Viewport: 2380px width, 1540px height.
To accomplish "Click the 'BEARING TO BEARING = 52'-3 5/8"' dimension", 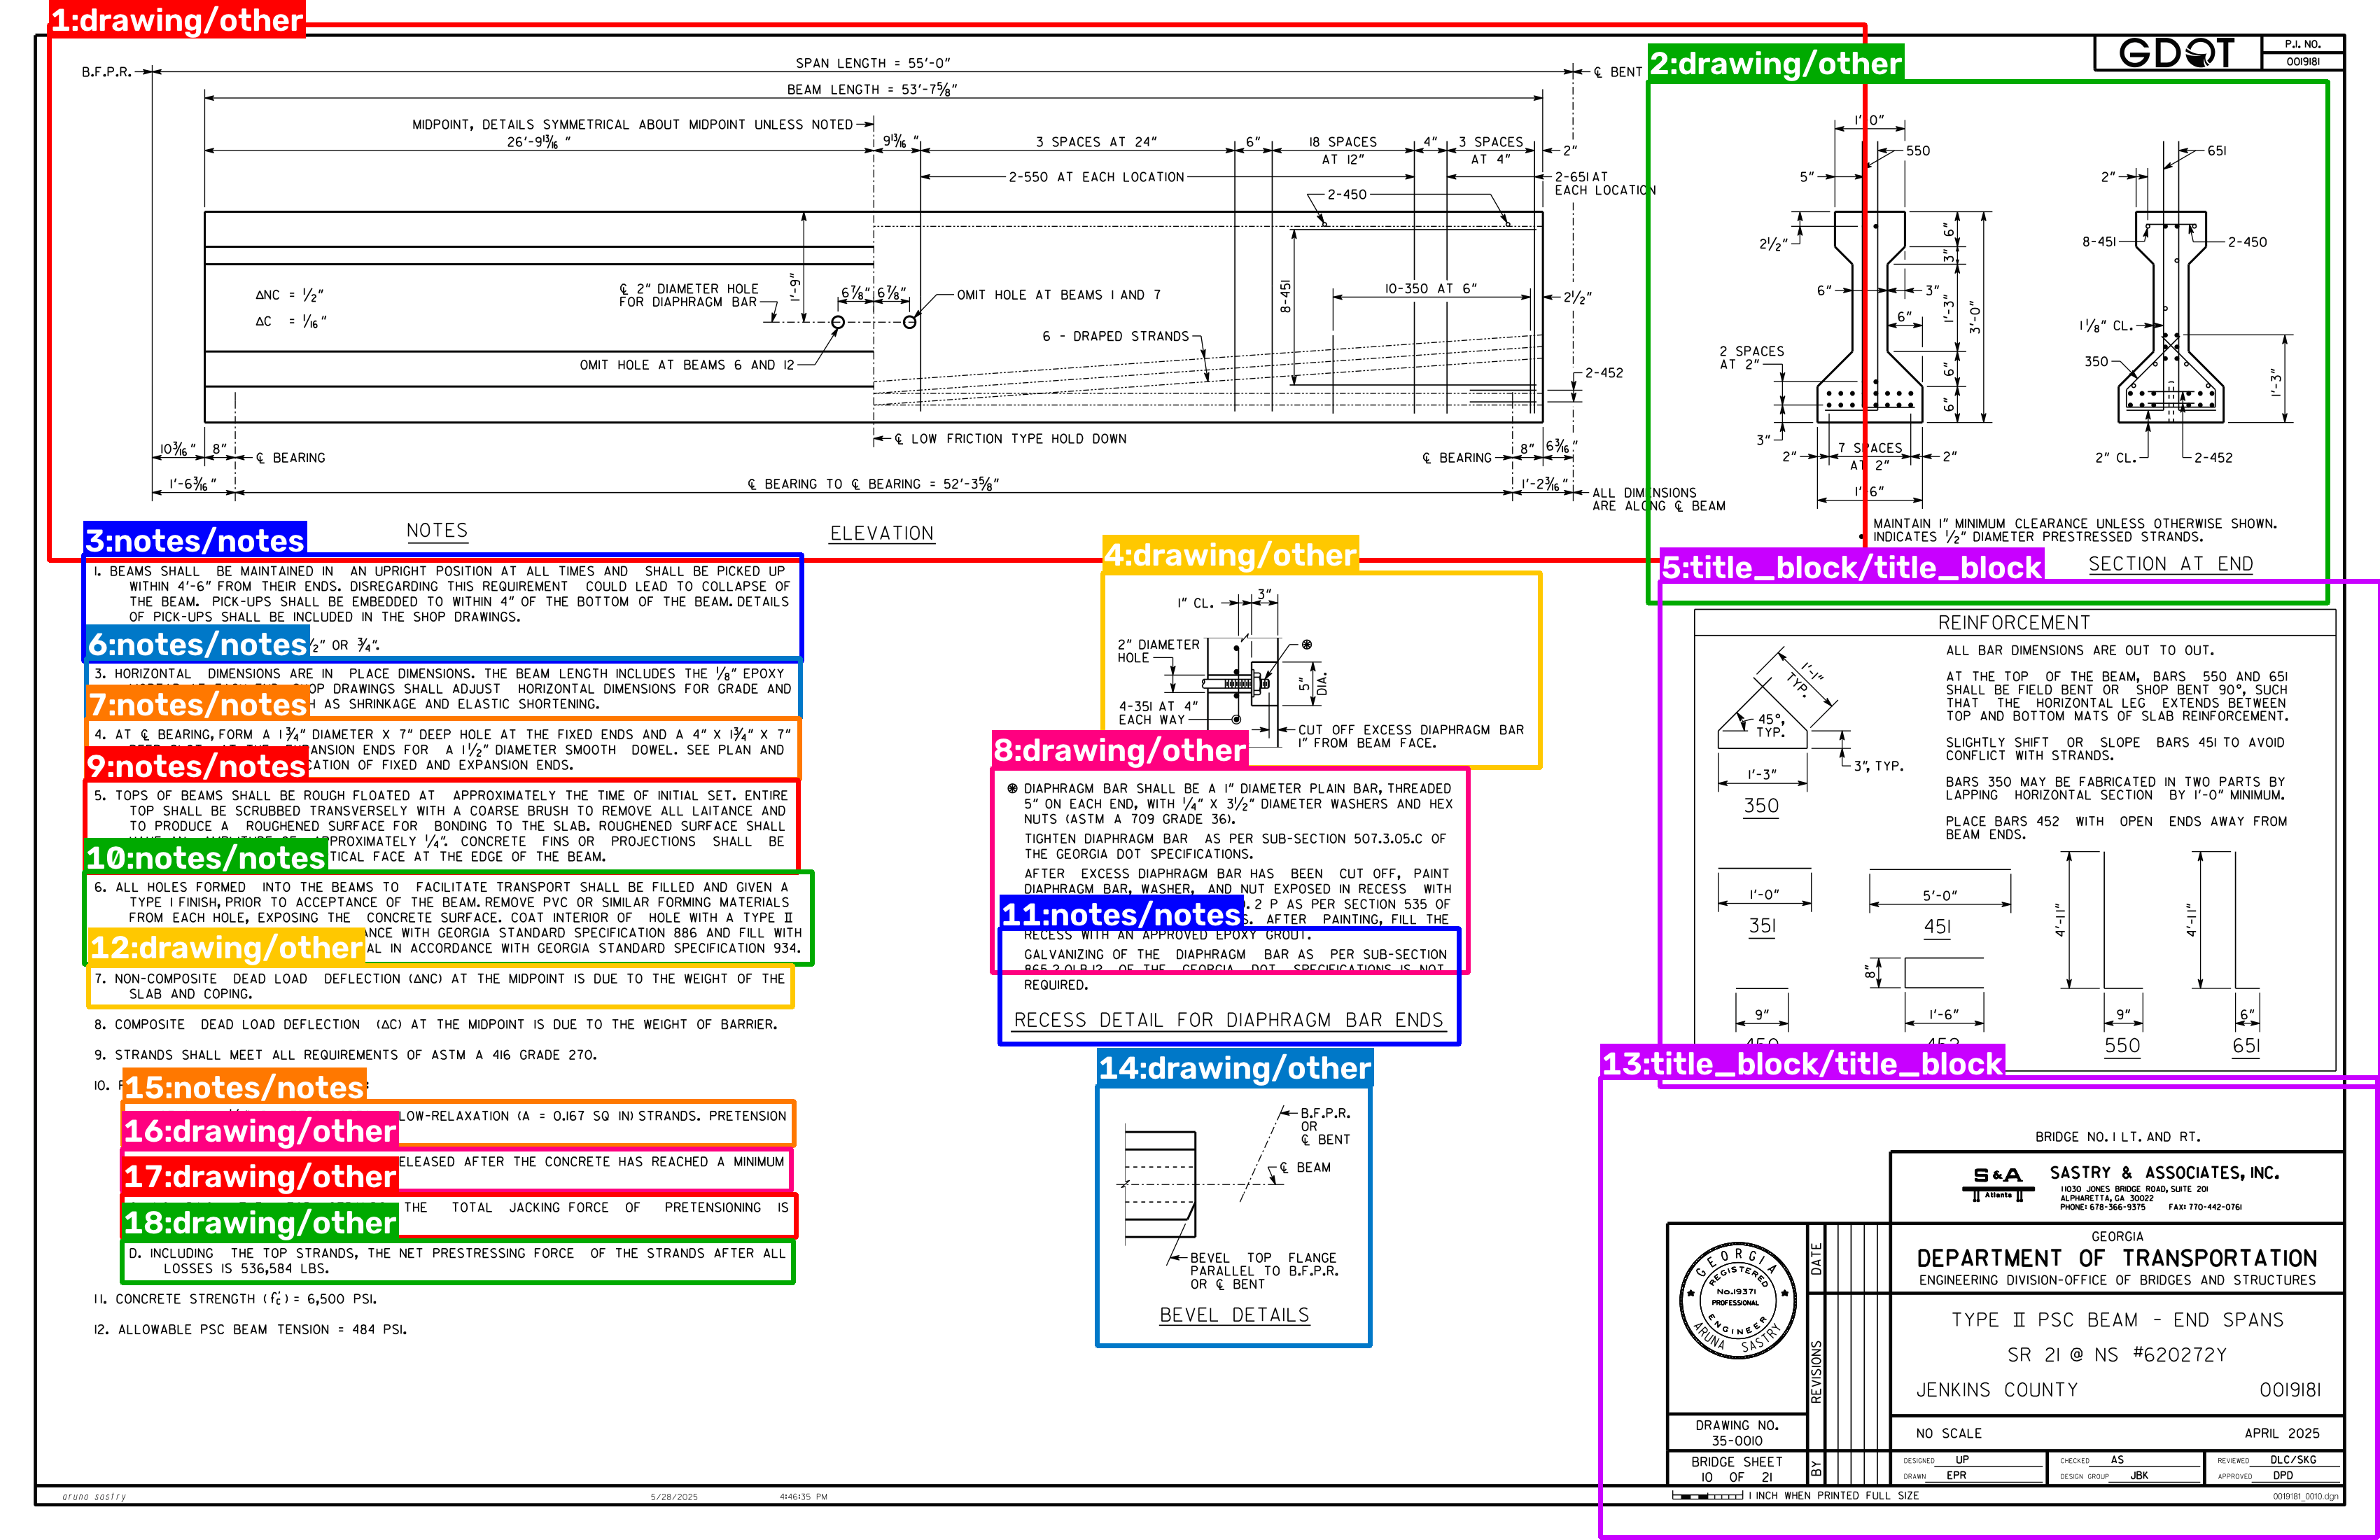I will click(x=873, y=484).
